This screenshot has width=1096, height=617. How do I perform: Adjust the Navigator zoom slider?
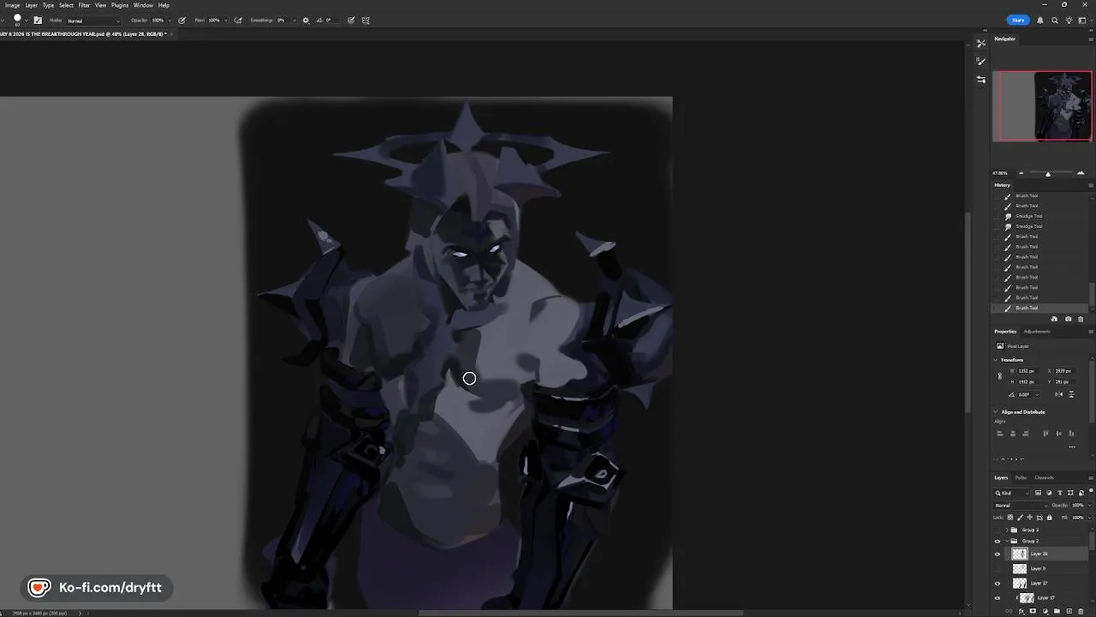click(1048, 174)
